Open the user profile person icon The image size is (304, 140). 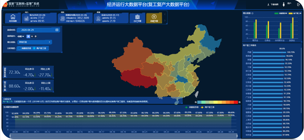(284, 4)
